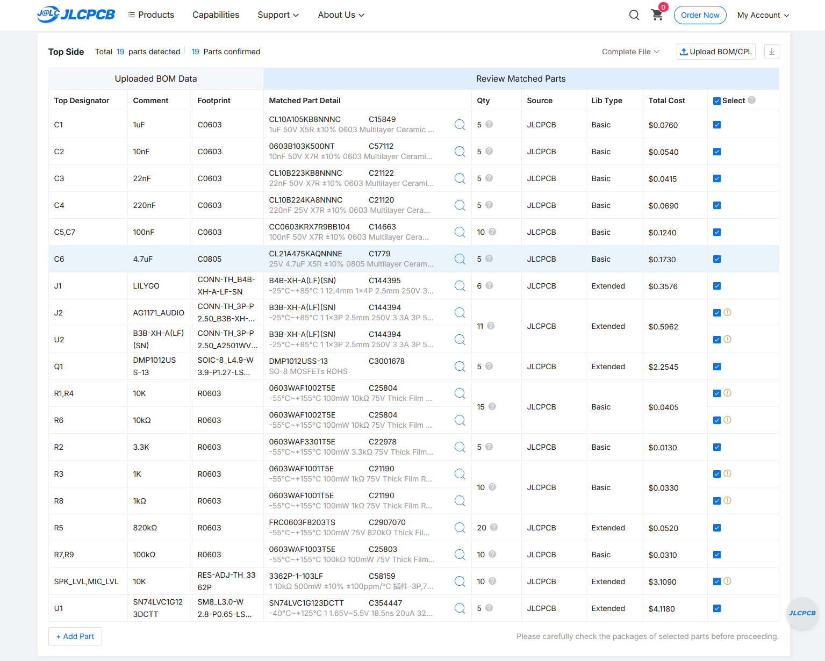Open the Capabilities page

(x=216, y=15)
